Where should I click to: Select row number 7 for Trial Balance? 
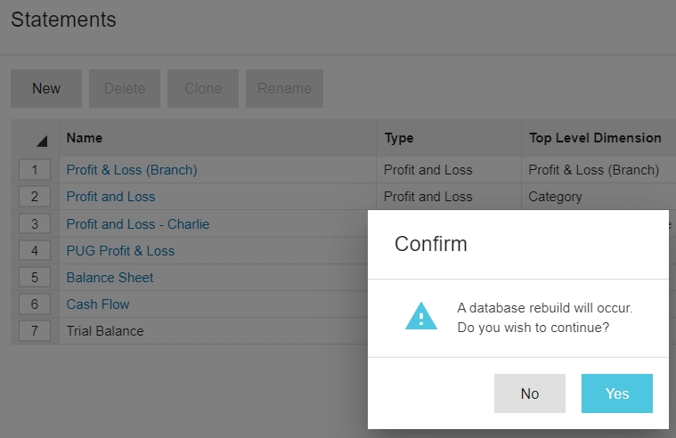click(35, 330)
